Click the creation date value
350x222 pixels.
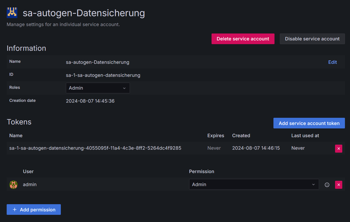90,101
